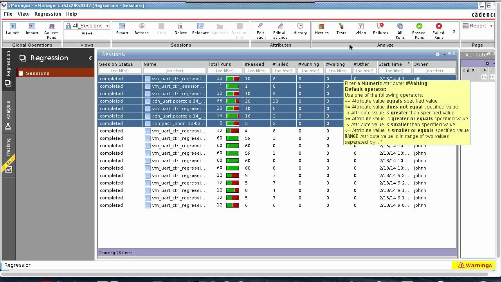Click the Relocate sessions icon
The height and width of the screenshot is (282, 501).
pyautogui.click(x=200, y=29)
